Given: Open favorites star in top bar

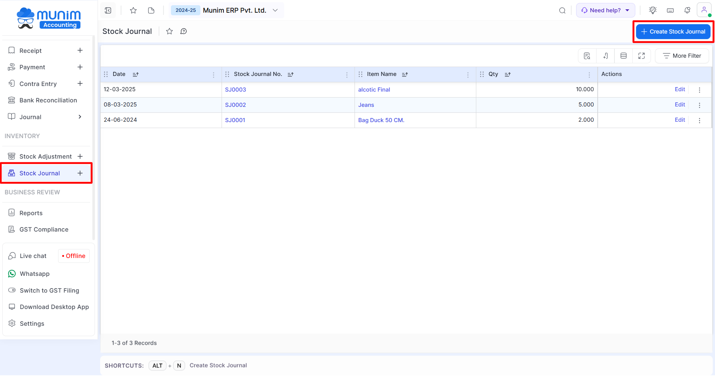Looking at the screenshot, I should [x=133, y=10].
